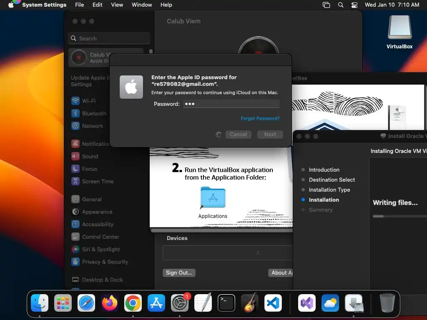The width and height of the screenshot is (427, 320).
Task: Click the Apple logo menu
Action: (11, 5)
